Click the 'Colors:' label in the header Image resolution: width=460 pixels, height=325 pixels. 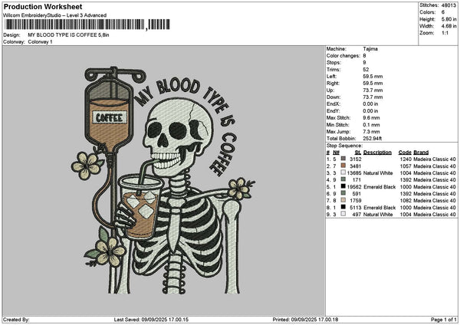point(428,12)
